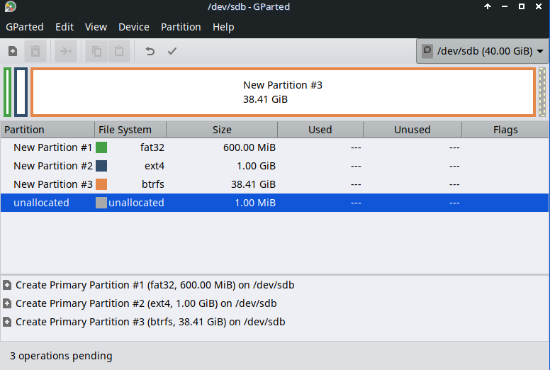Sort by the File System column header
This screenshot has height=370, width=550.
(x=130, y=130)
